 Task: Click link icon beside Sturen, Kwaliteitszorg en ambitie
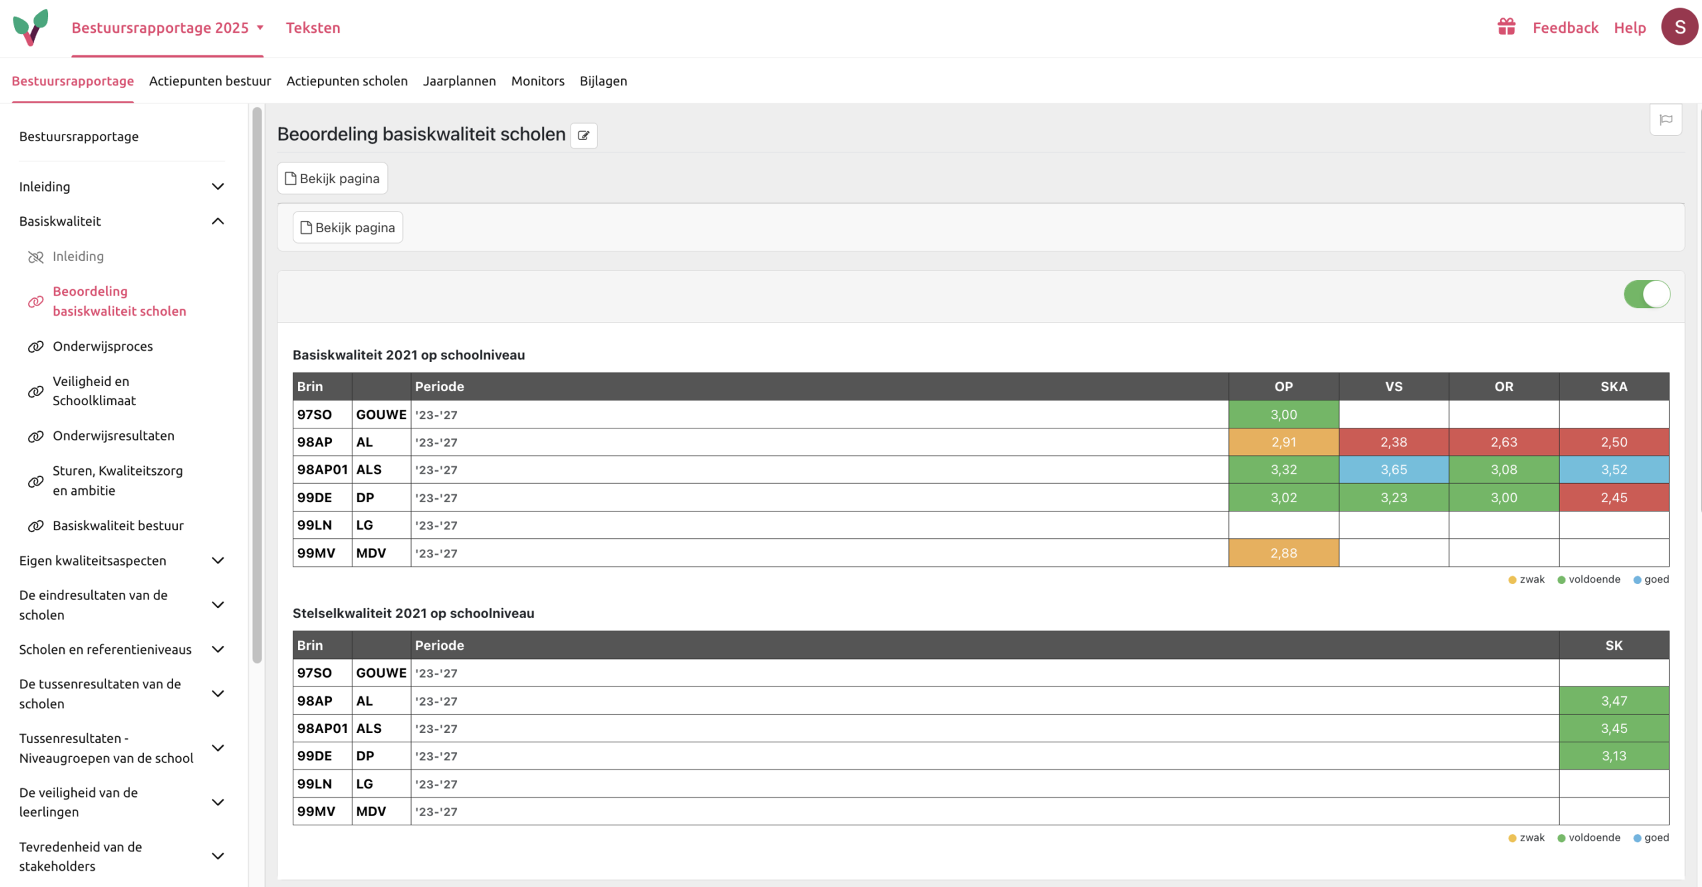click(35, 481)
